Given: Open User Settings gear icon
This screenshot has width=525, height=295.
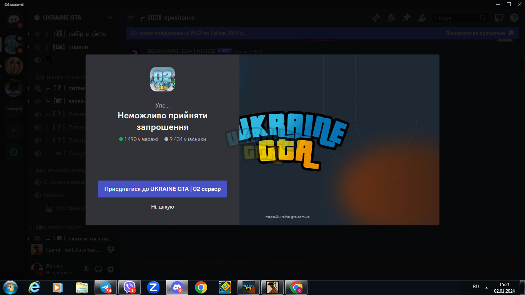Looking at the screenshot, I should (x=111, y=269).
